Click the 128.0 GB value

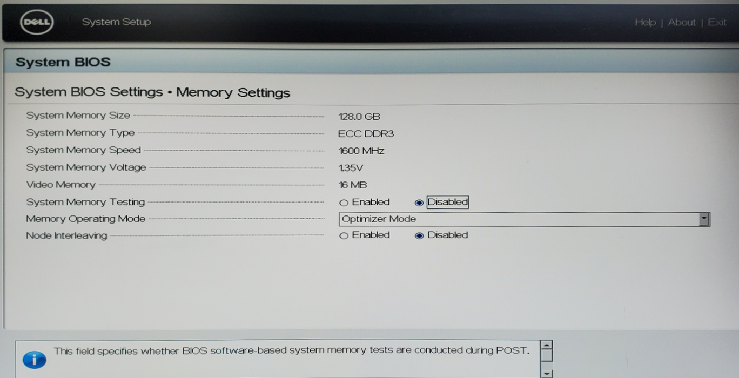359,117
